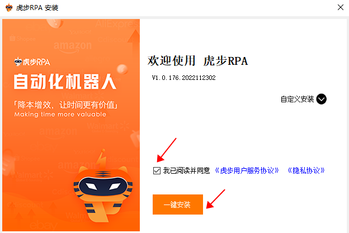Open the 《隐私协议》 link

(306, 171)
